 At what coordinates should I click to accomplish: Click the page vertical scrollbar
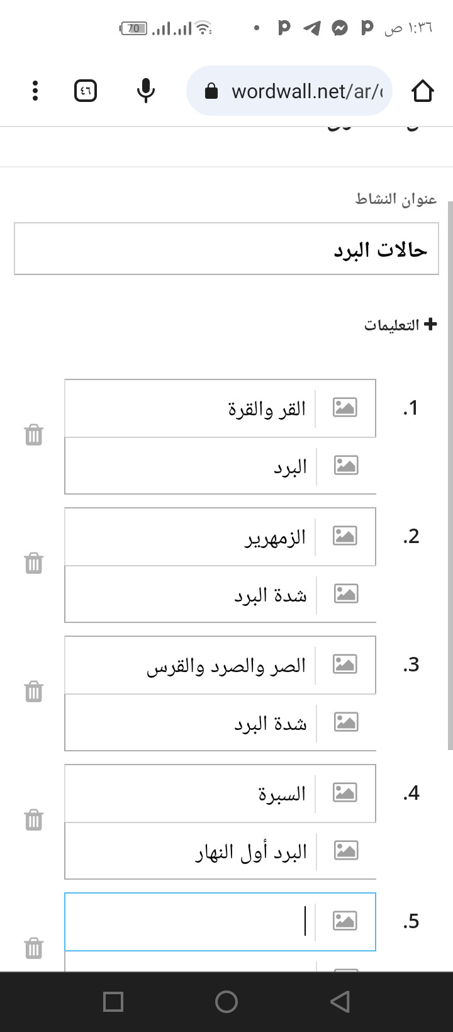point(450,475)
